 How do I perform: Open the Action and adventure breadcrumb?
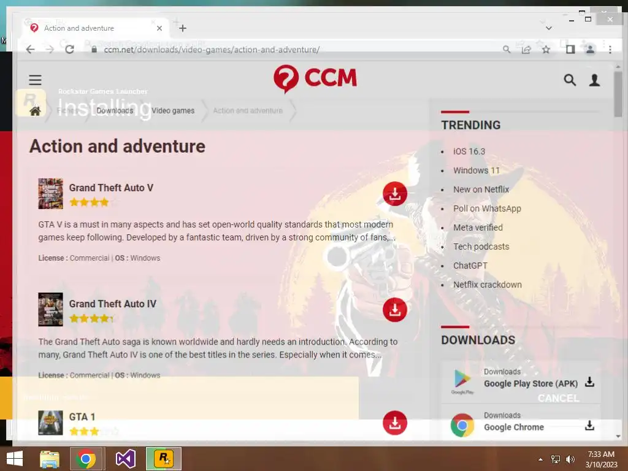click(248, 110)
